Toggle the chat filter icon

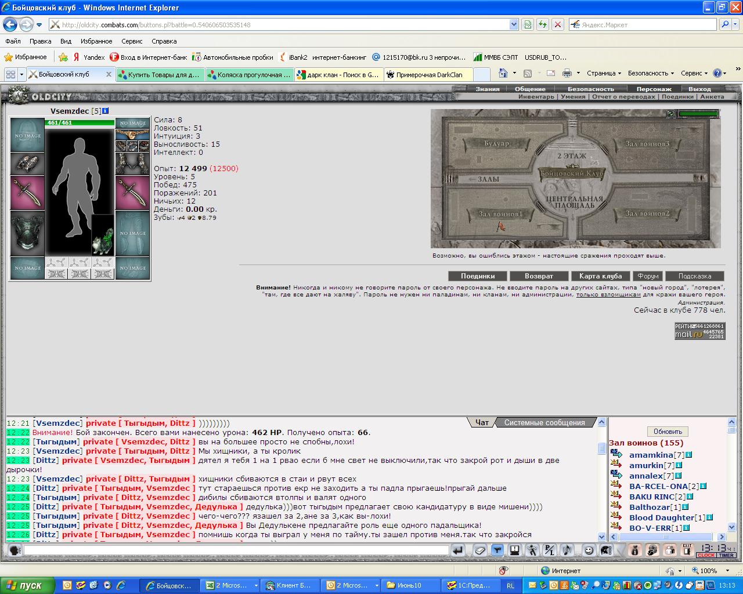click(x=497, y=550)
